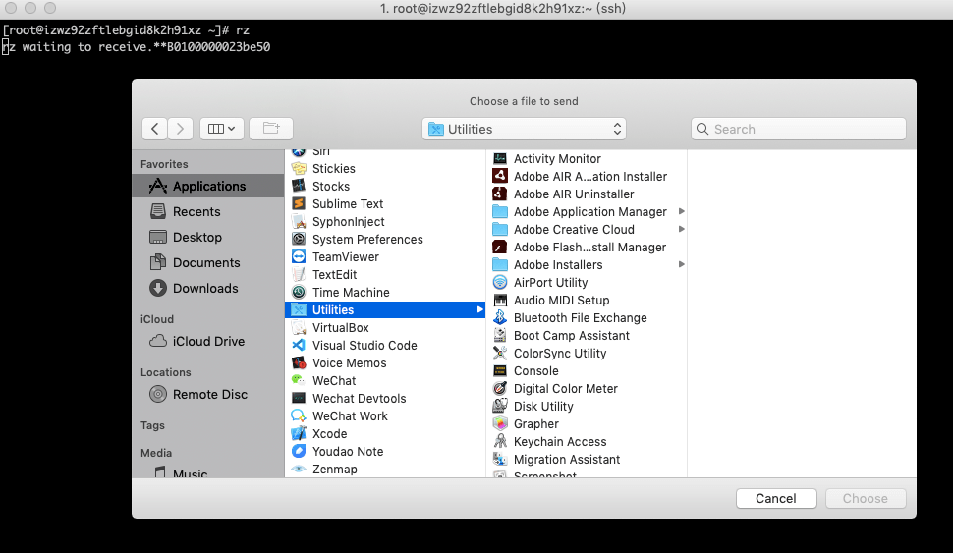Viewport: 953px width, 553px height.
Task: Go forward with the right chevron button
Action: pyautogui.click(x=181, y=129)
